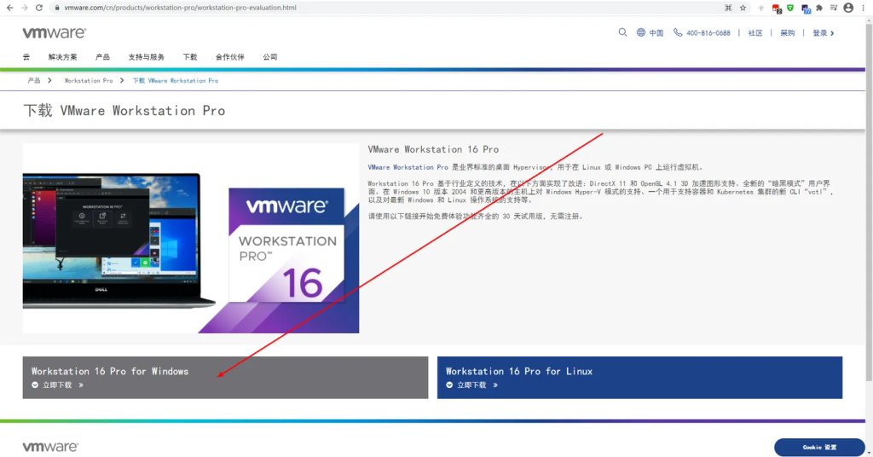This screenshot has width=873, height=457.
Task: Reload the page with the refresh icon
Action: pyautogui.click(x=39, y=8)
